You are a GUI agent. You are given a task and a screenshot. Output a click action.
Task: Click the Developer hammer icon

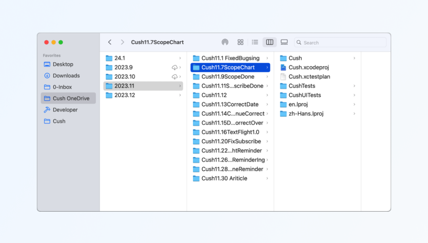pos(47,110)
